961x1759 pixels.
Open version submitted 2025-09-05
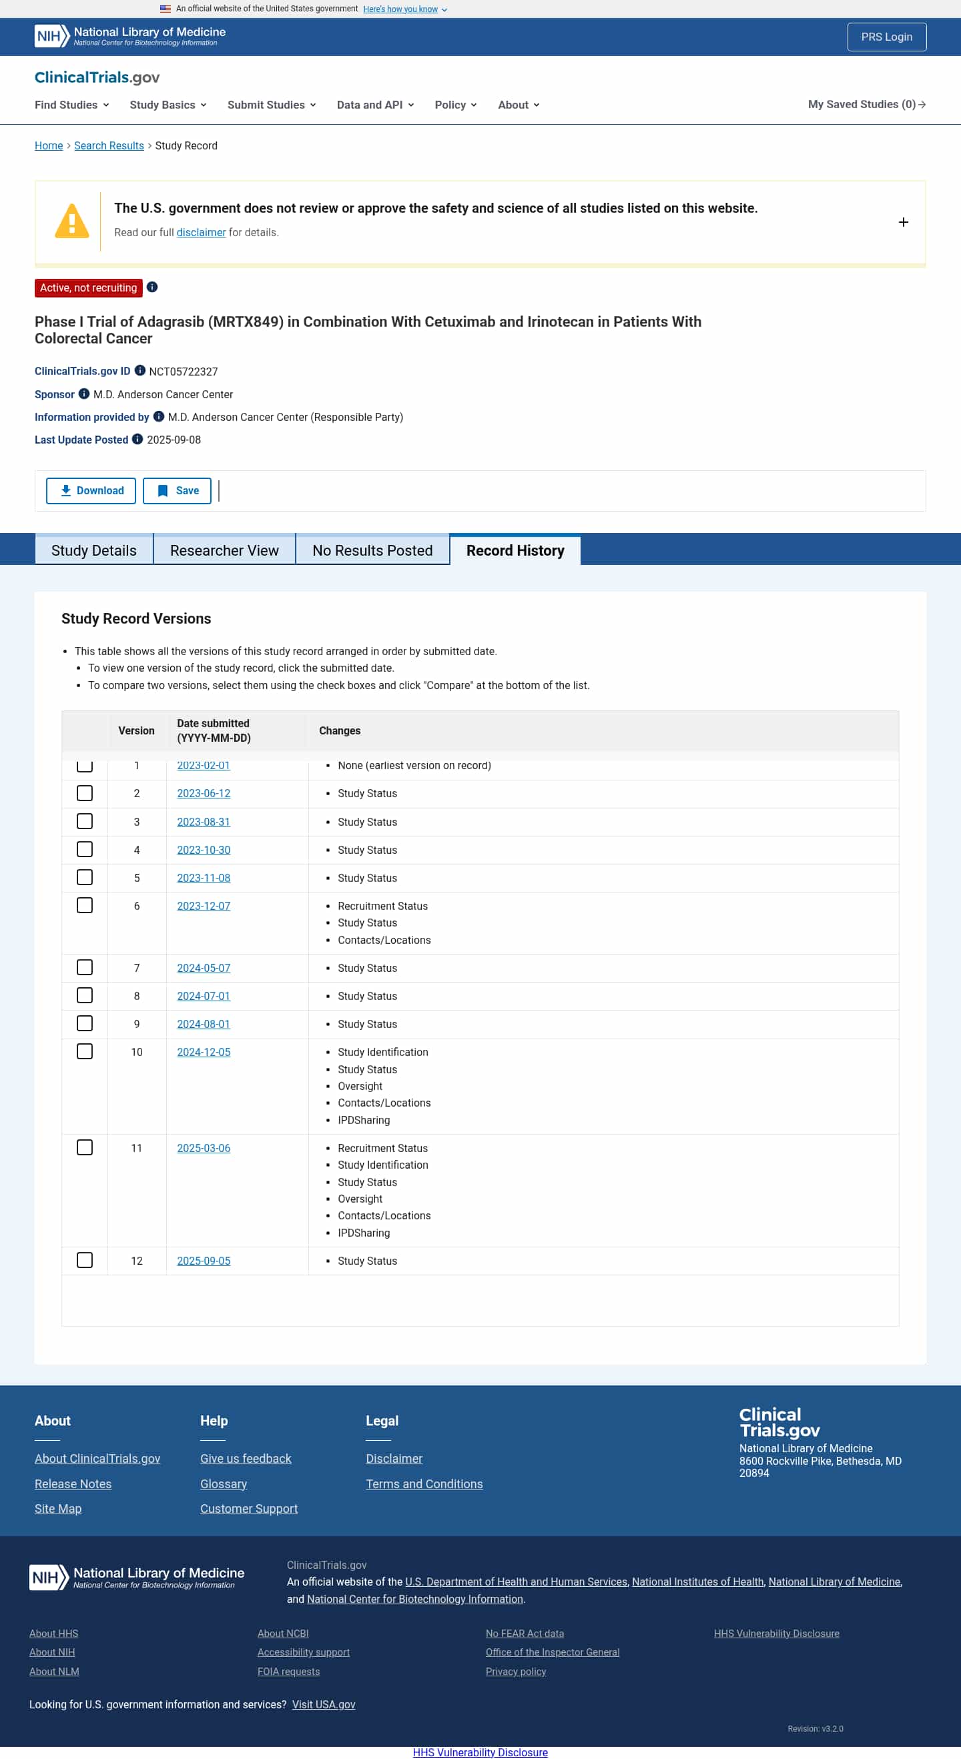click(x=204, y=1261)
